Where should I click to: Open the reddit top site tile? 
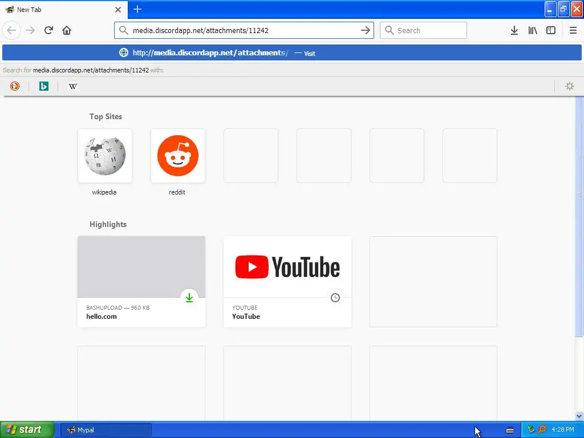pyautogui.click(x=178, y=156)
